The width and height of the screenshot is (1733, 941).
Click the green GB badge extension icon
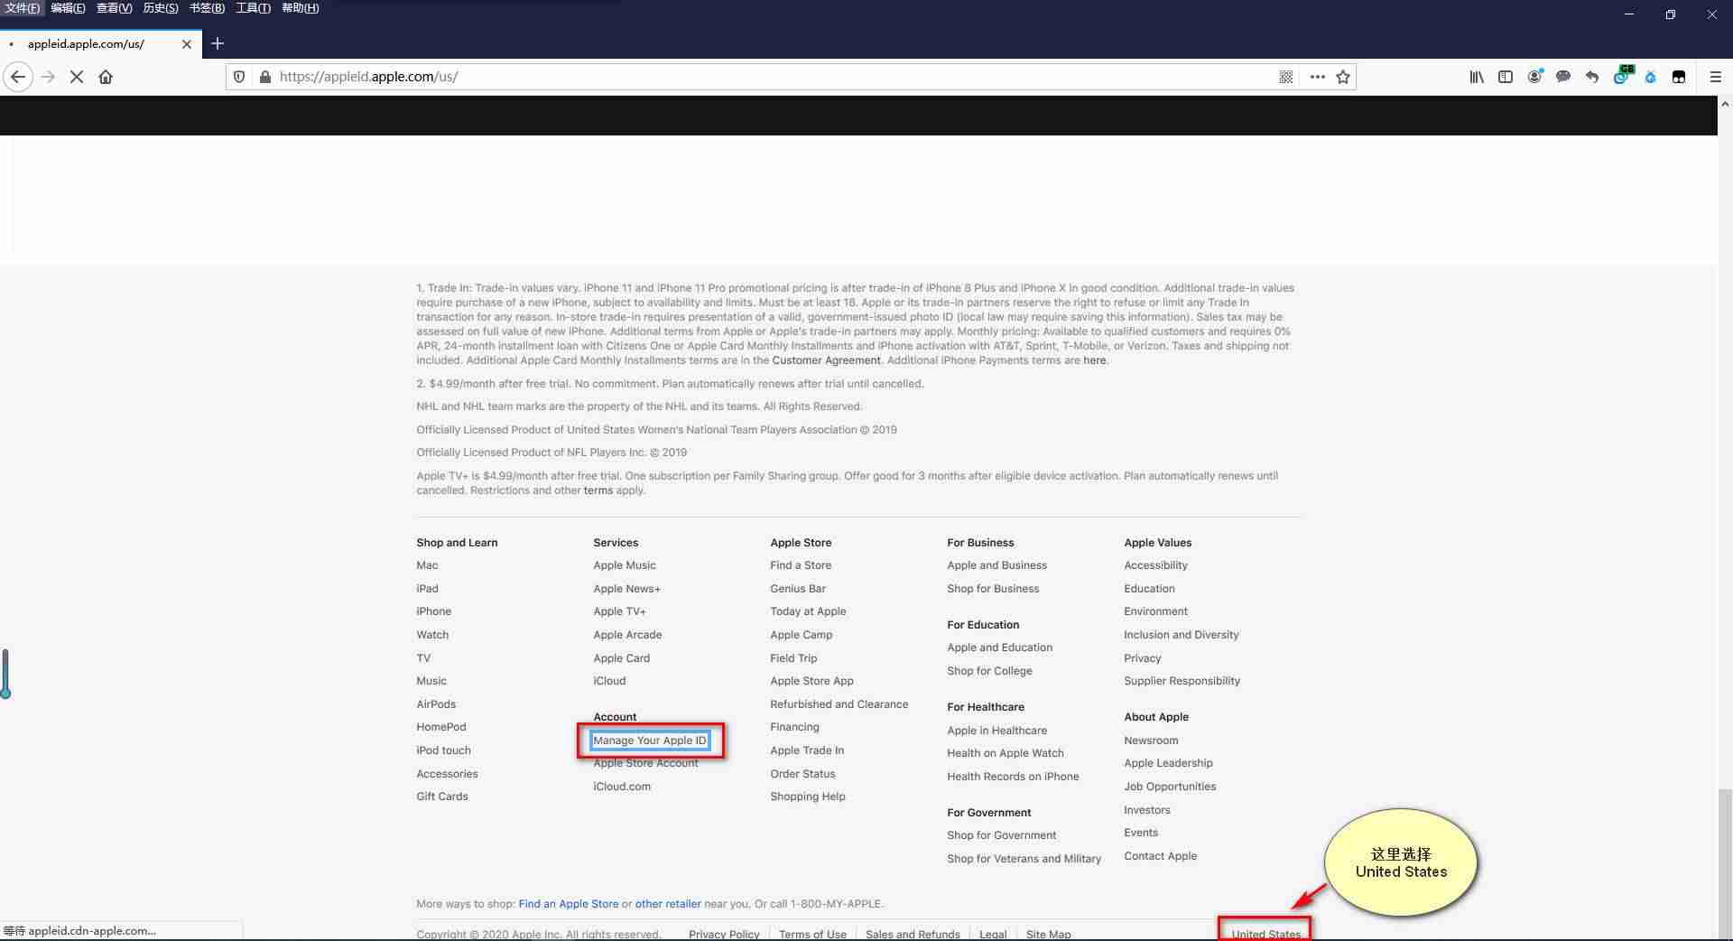[1622, 76]
